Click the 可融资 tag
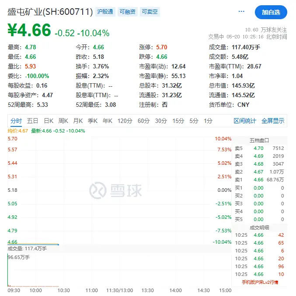This screenshot has height=296, width=296. tap(128, 12)
